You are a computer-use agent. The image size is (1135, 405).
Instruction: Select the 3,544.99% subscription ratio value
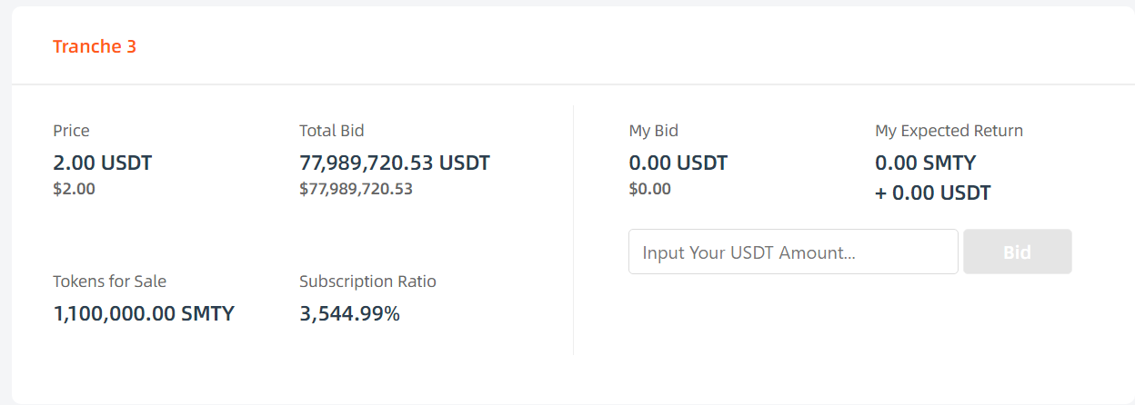point(349,314)
